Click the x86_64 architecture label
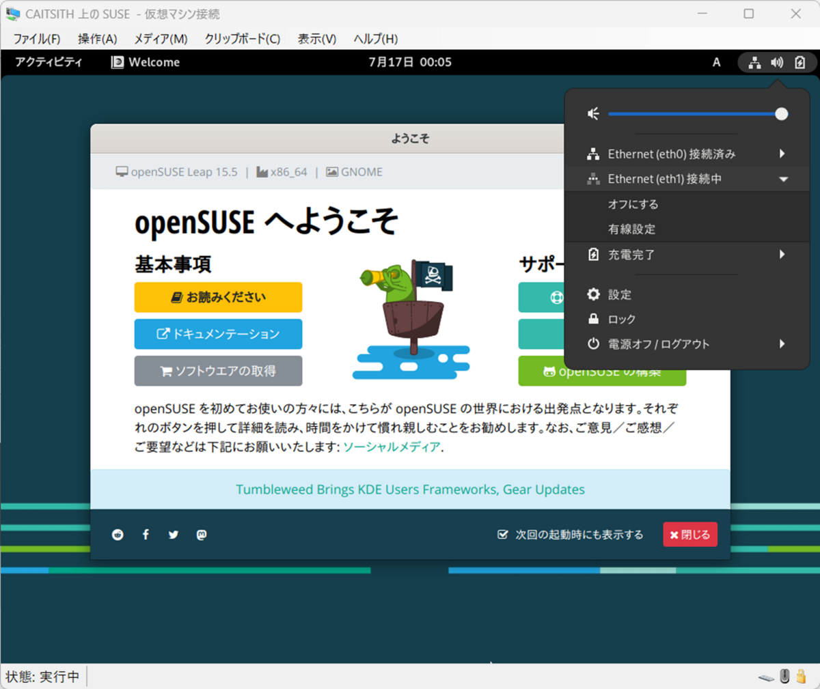The width and height of the screenshot is (820, 689). (288, 172)
